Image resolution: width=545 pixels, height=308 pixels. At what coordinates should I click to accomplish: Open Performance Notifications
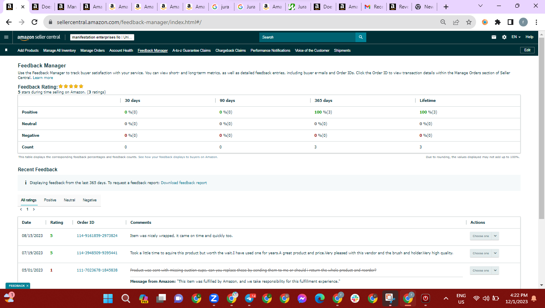(270, 51)
